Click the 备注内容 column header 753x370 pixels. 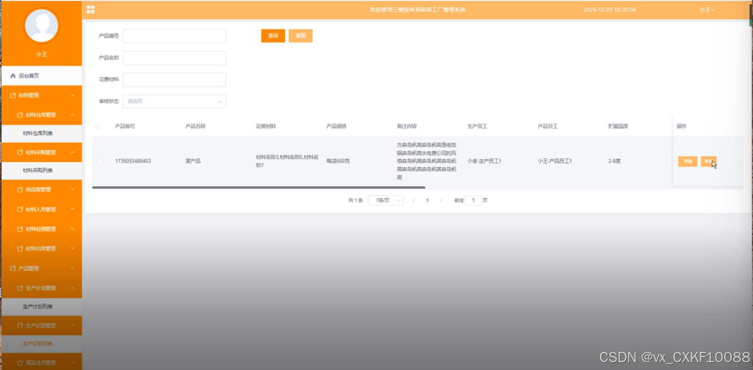(407, 126)
